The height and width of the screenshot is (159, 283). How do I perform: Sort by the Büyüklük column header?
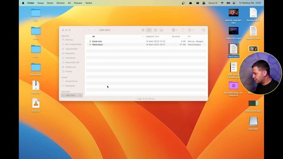pos(176,36)
